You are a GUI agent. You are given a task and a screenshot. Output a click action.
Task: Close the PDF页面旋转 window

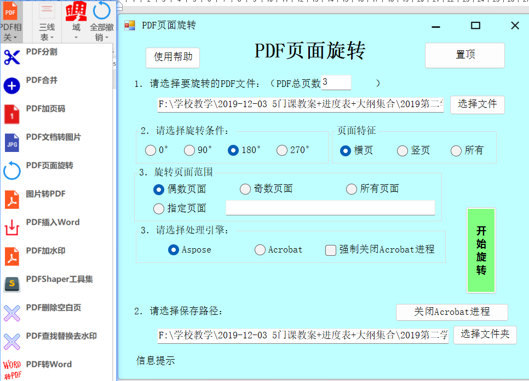(x=515, y=26)
